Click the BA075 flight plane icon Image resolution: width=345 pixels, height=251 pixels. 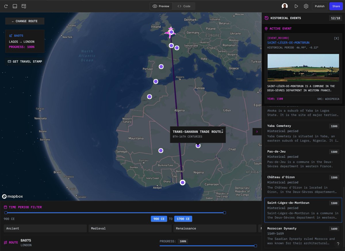point(11,36)
